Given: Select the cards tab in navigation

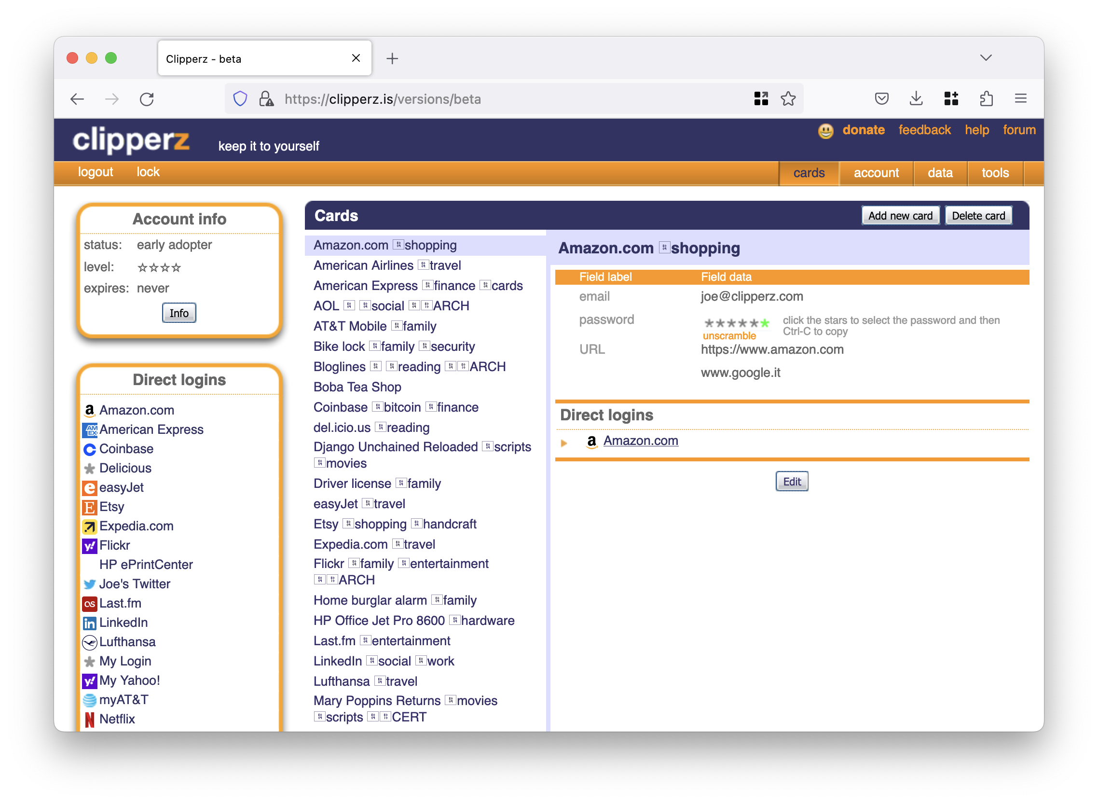Looking at the screenshot, I should pos(809,171).
